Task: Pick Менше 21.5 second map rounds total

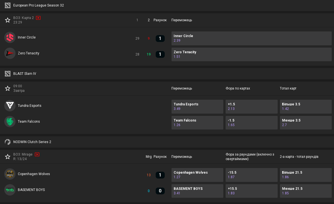Action: coord(306,191)
